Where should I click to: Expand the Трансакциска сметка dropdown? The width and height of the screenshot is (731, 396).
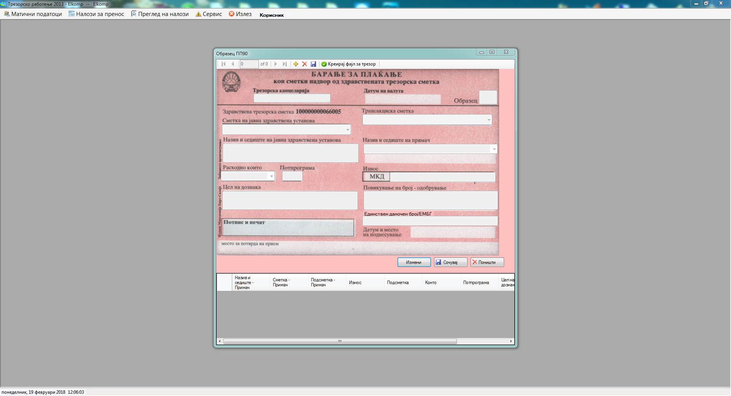tap(489, 120)
